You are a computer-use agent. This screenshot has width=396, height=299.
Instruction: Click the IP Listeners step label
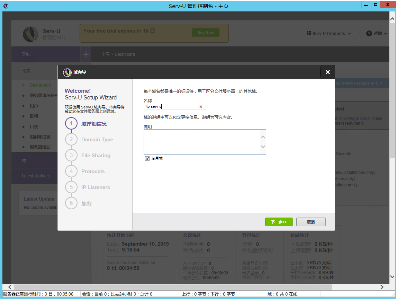(x=96, y=187)
